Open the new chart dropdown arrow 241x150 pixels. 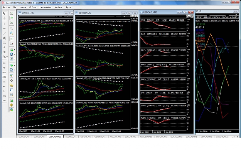[14, 65]
